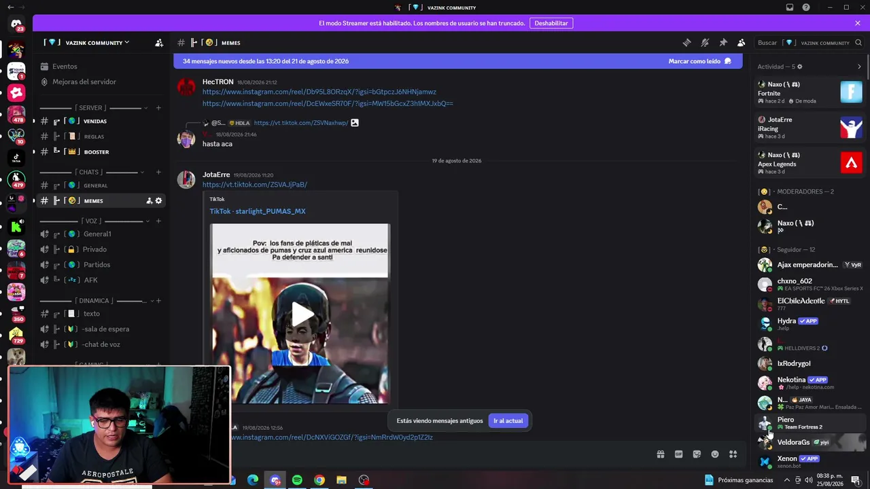Open Naxo's Fortnite activity card
Screen dimensions: 870x489
pos(810,92)
